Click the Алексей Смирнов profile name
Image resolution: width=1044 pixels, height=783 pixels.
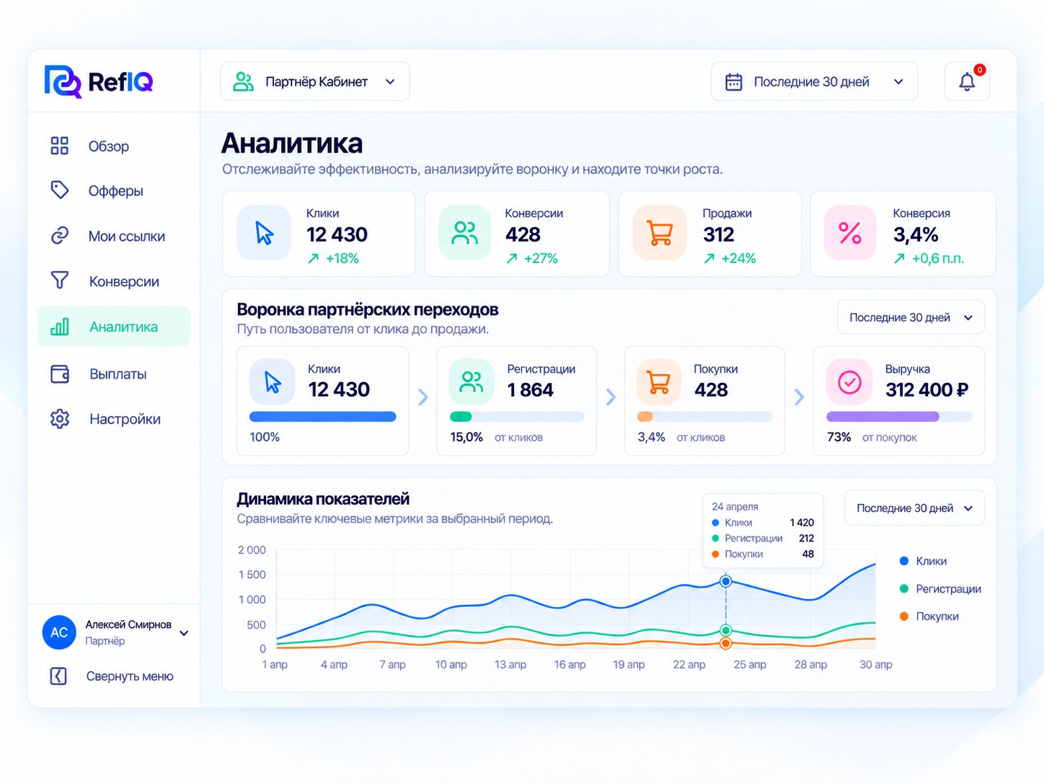(x=128, y=624)
